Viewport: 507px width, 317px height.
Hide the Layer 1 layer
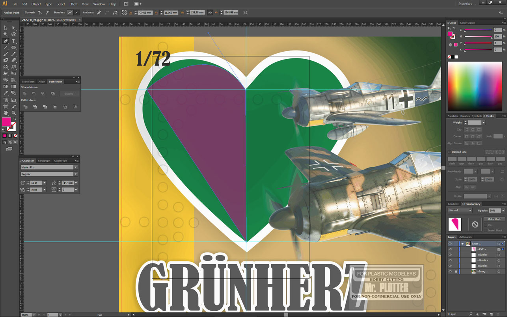(450, 244)
